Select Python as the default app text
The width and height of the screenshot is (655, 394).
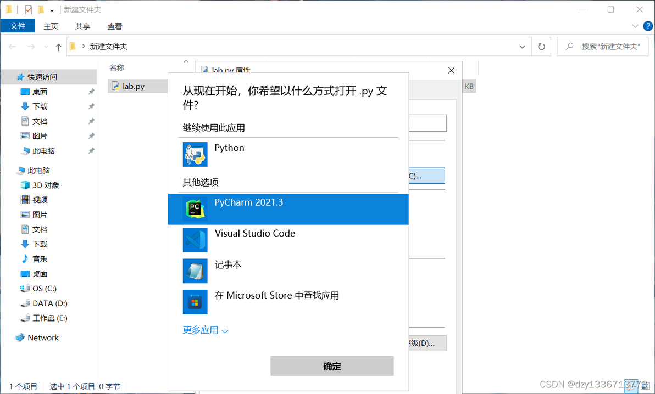229,148
